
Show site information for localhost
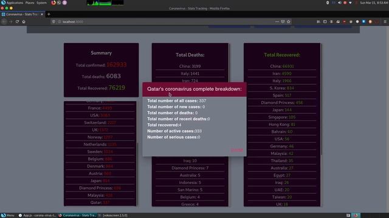60,22
